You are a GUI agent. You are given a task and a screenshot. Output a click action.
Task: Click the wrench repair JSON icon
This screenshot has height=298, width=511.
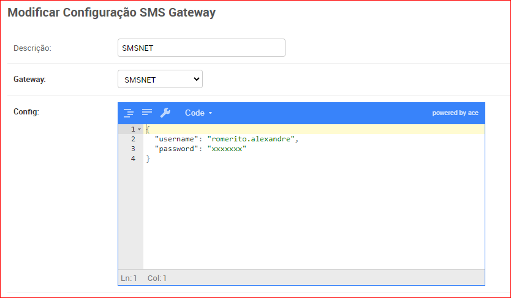coord(165,113)
